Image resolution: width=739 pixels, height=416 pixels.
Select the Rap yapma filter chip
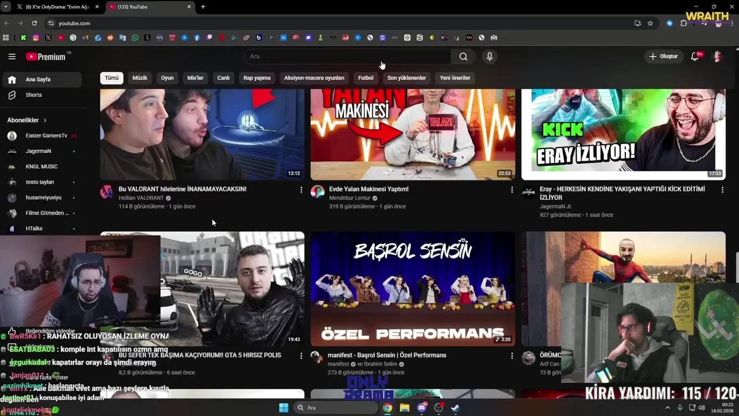point(257,78)
